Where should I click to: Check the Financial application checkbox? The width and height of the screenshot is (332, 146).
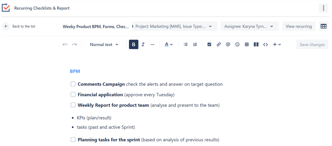click(73, 95)
